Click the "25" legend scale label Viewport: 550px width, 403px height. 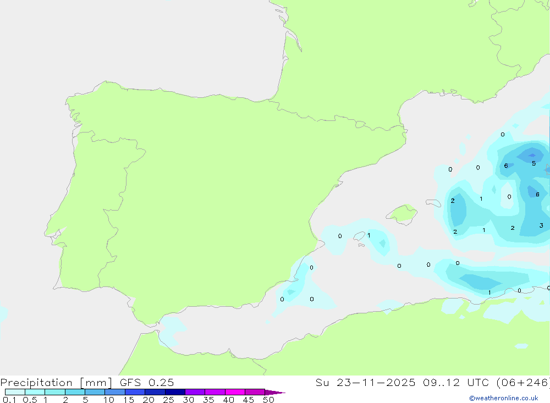168,400
